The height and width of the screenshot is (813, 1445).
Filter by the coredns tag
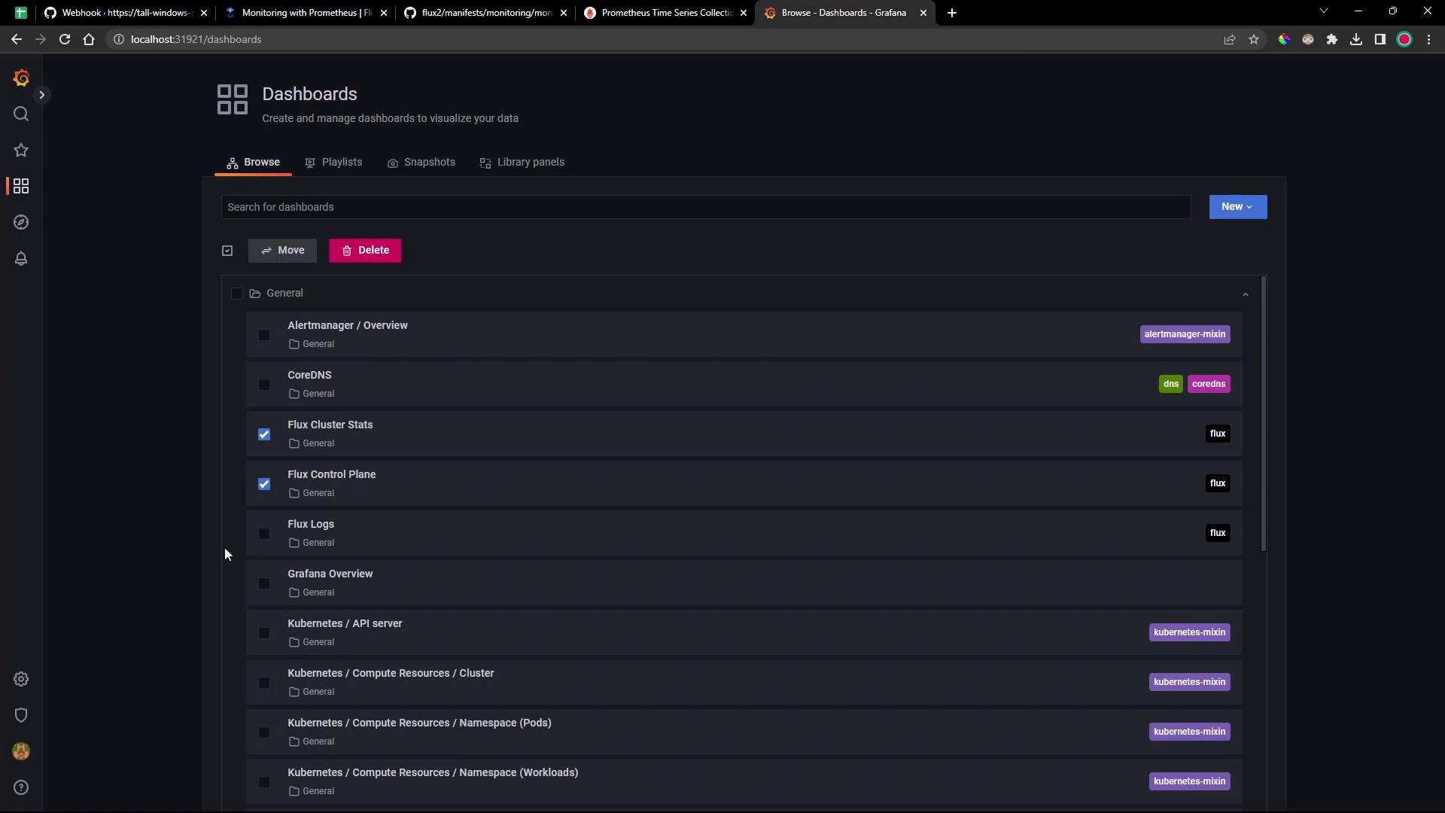click(1209, 384)
